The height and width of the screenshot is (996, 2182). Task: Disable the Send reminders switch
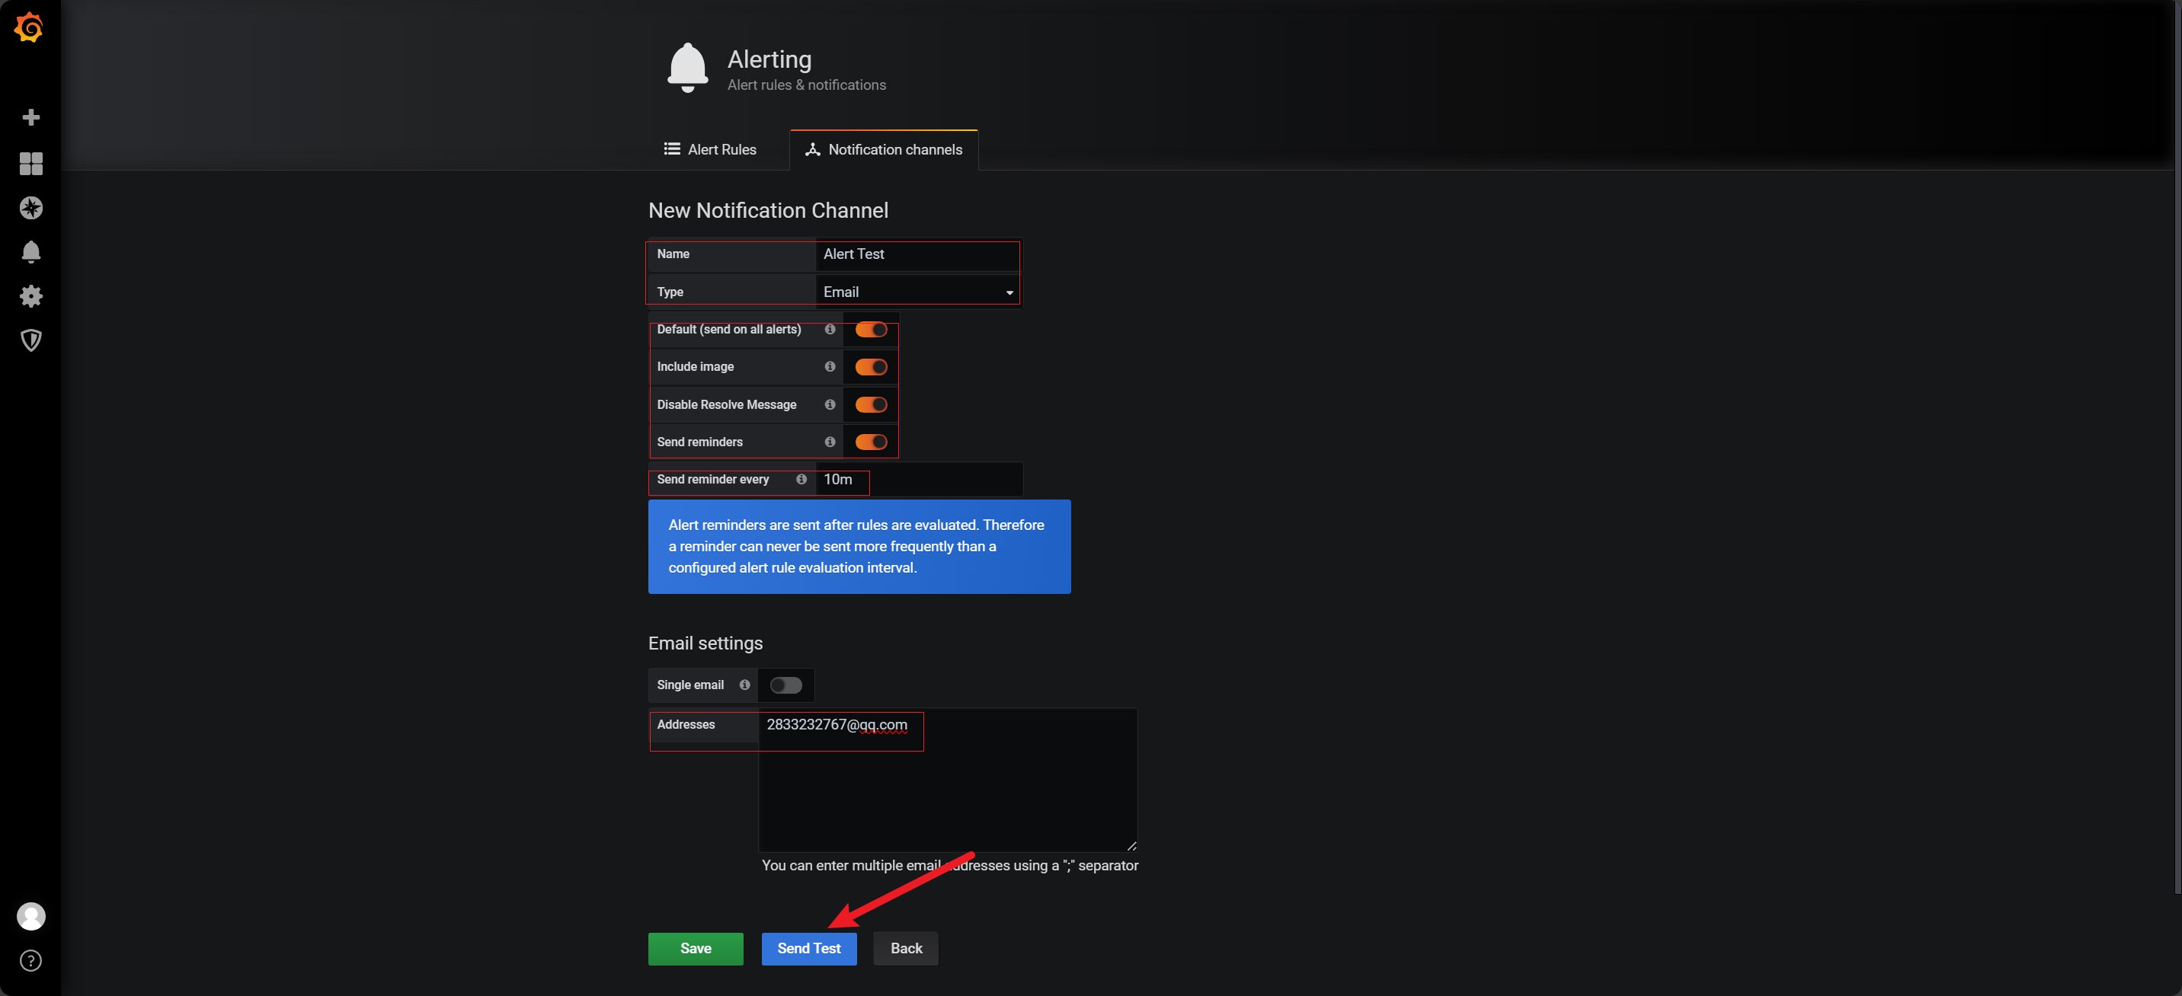point(870,442)
